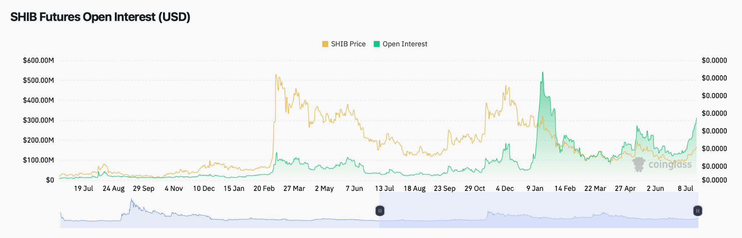This screenshot has height=238, width=742.
Task: Select the 22 Mar date label
Action: pyautogui.click(x=595, y=188)
